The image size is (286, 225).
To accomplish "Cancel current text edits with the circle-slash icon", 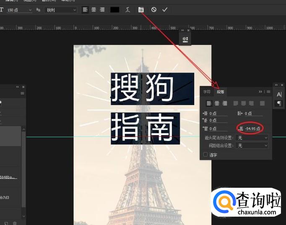I will (154, 10).
